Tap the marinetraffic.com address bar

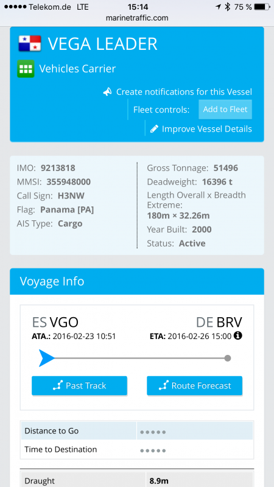(x=137, y=18)
